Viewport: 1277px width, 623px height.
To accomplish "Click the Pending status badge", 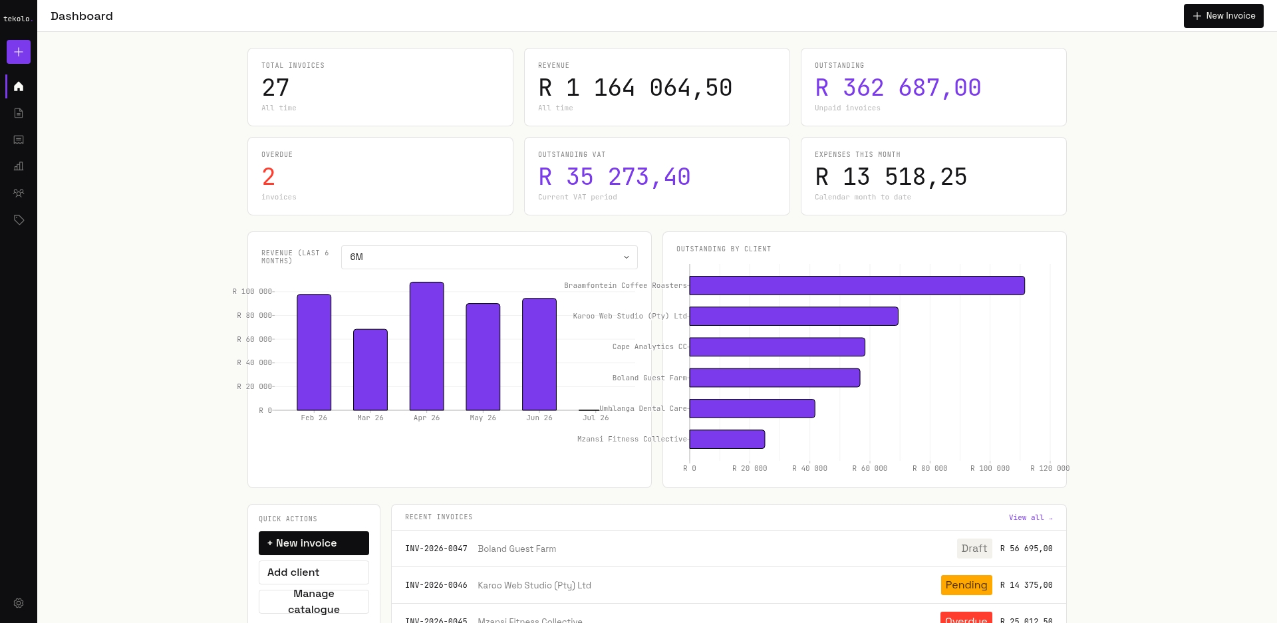I will point(966,585).
